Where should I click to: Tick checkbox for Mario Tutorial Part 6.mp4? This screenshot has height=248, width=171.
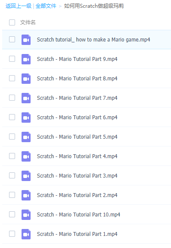[12, 117]
